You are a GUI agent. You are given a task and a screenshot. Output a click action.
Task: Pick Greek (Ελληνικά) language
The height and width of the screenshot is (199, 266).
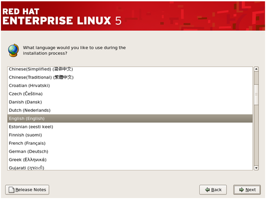pyautogui.click(x=130, y=159)
